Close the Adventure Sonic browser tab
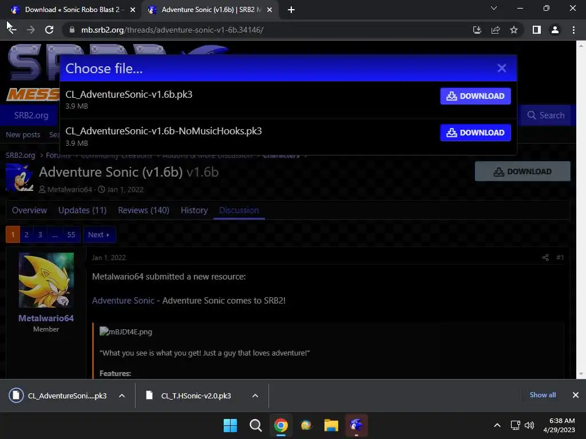The image size is (586, 439). click(270, 10)
